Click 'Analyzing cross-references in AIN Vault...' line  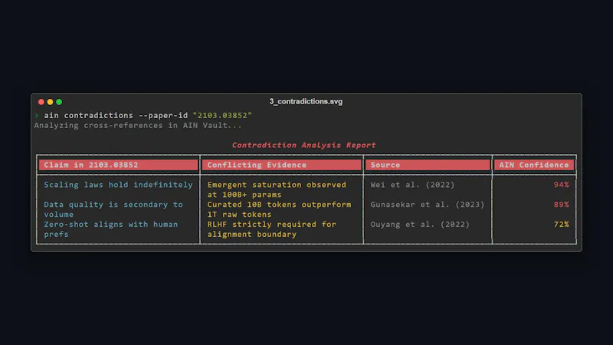click(138, 126)
